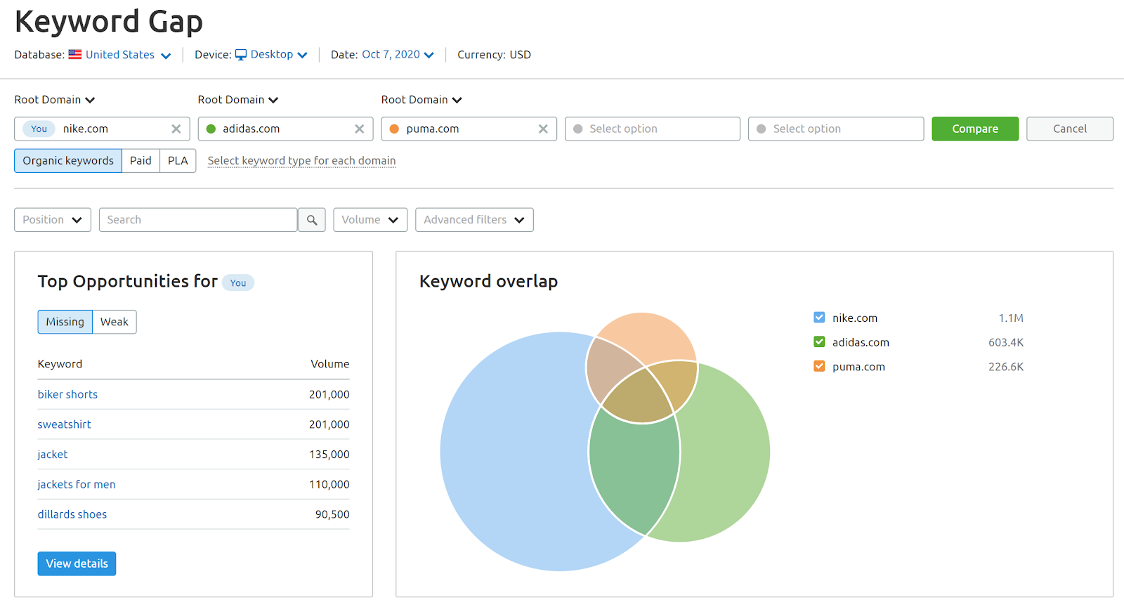The width and height of the screenshot is (1124, 612).
Task: Click the 1.1M value for nike.com
Action: (1011, 318)
